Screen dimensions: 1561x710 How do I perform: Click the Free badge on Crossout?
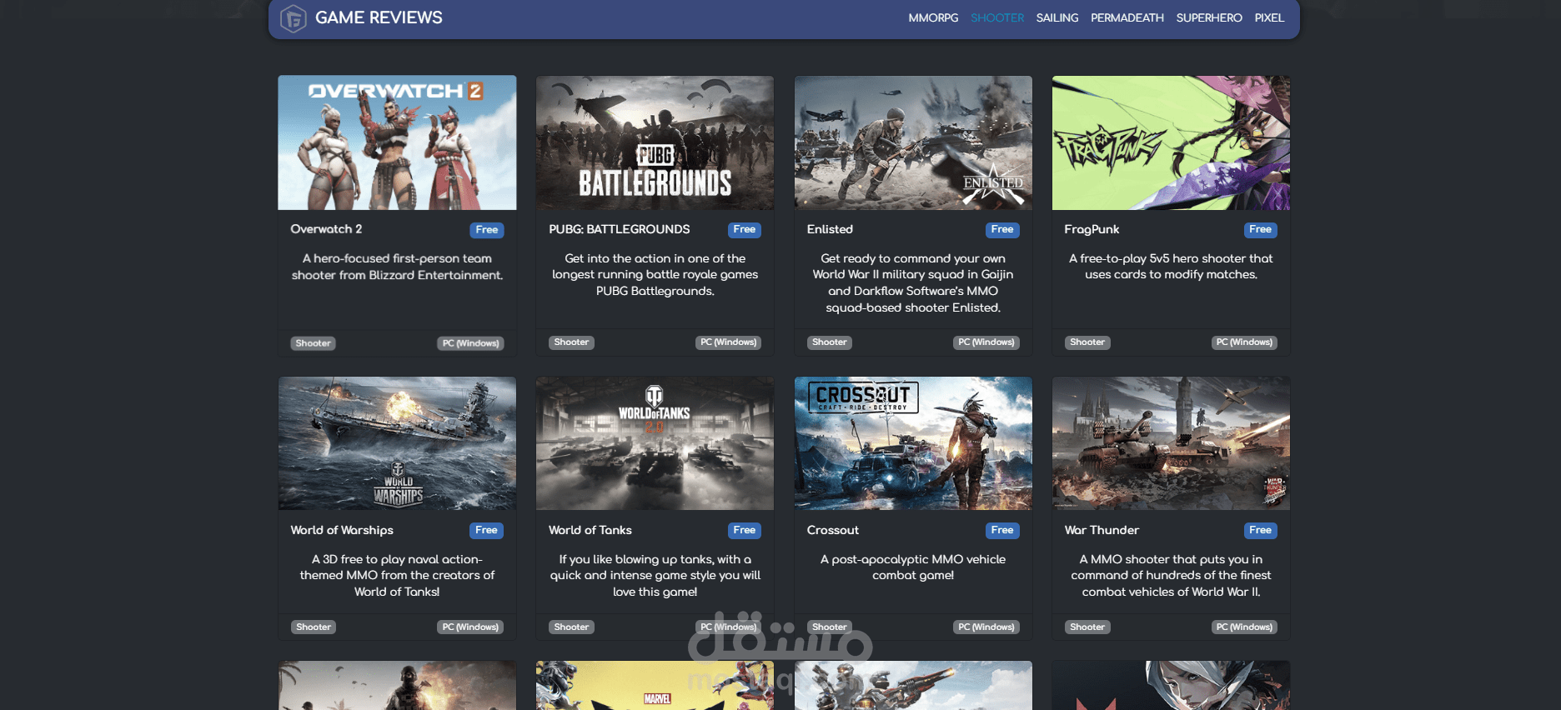click(1002, 531)
